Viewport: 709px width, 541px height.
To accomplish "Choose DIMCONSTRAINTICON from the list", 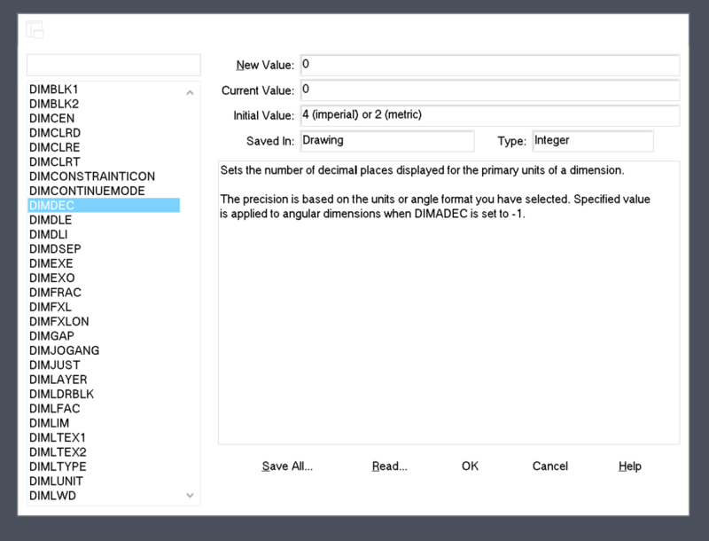I will point(92,176).
